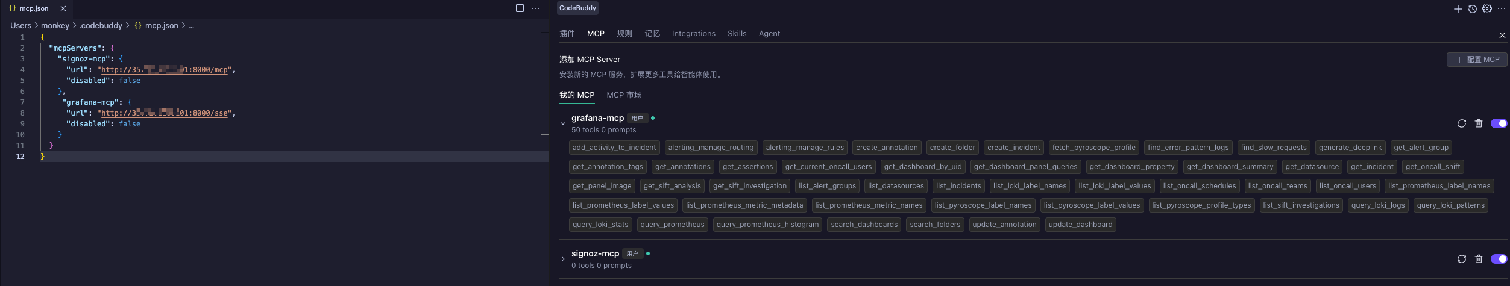
Task: Expand the signoz-mcp server entry
Action: (x=563, y=259)
